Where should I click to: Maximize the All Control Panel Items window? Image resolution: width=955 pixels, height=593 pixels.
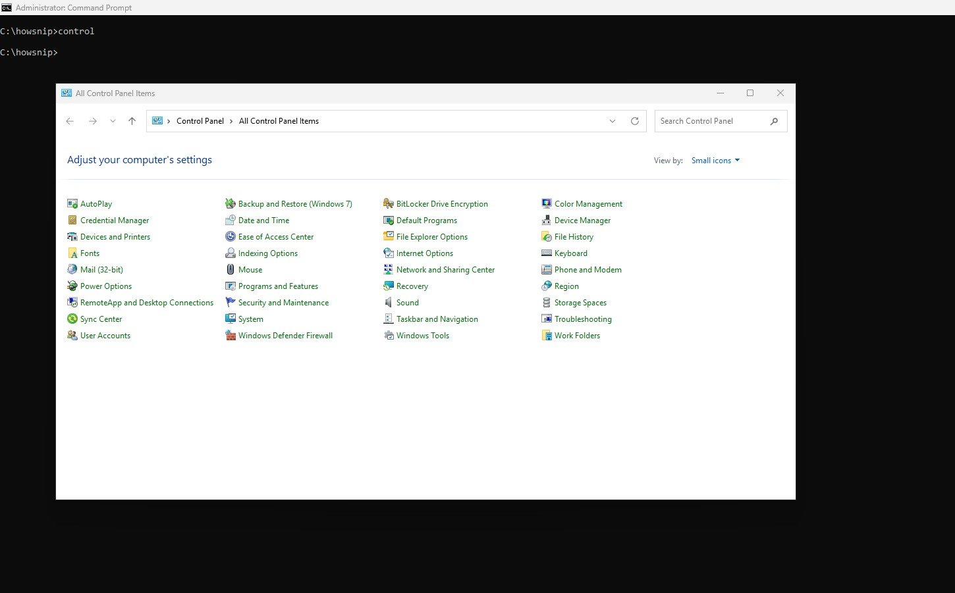750,93
